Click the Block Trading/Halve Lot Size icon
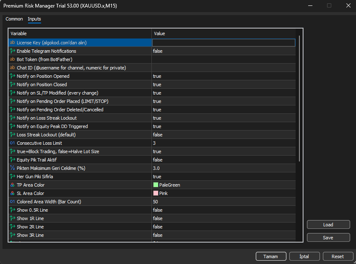This screenshot has height=264, width=356. pos(13,151)
